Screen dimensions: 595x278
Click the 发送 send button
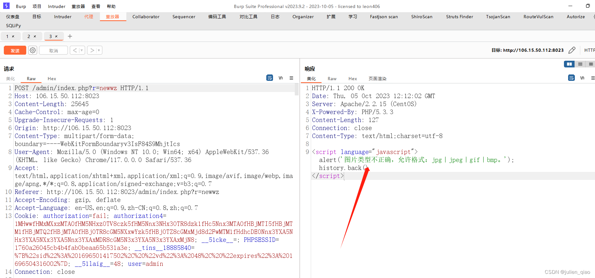(x=15, y=50)
